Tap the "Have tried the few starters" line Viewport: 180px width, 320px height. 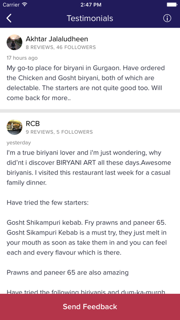pyautogui.click(x=48, y=203)
